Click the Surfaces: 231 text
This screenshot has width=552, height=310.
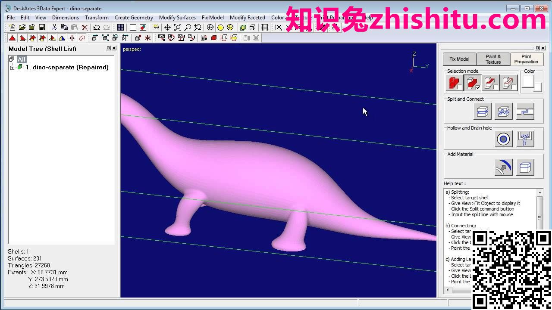coord(25,258)
